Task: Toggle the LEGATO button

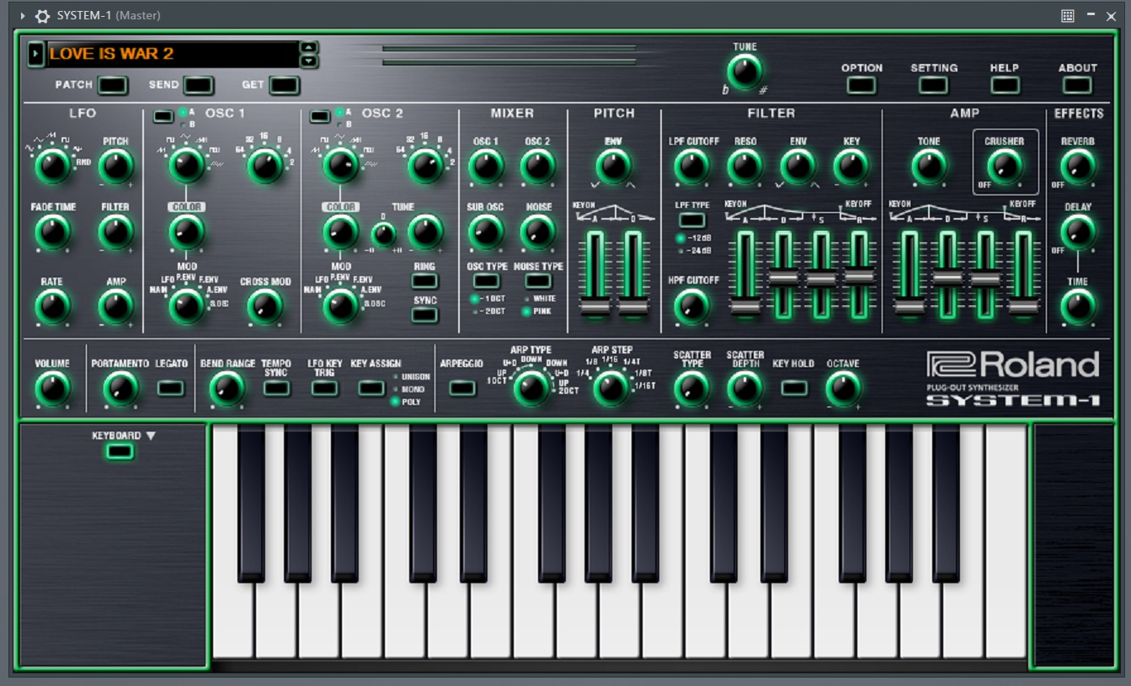Action: 171,388
